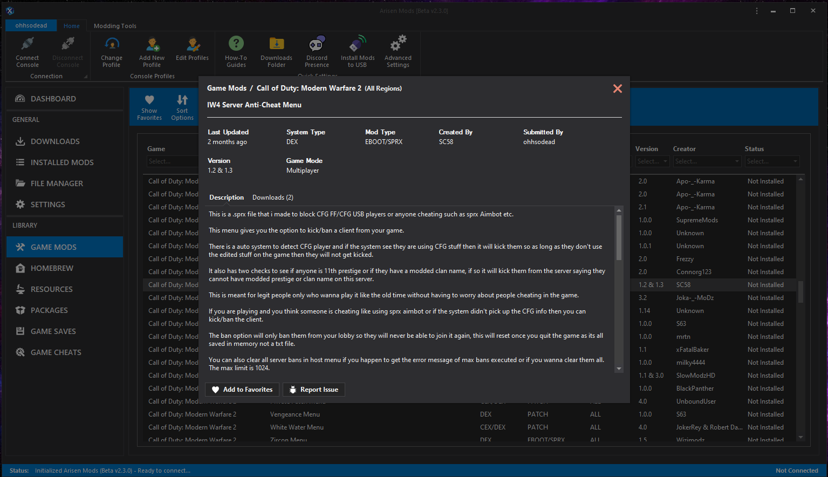
Task: Click the Creator column header
Action: (x=685, y=149)
